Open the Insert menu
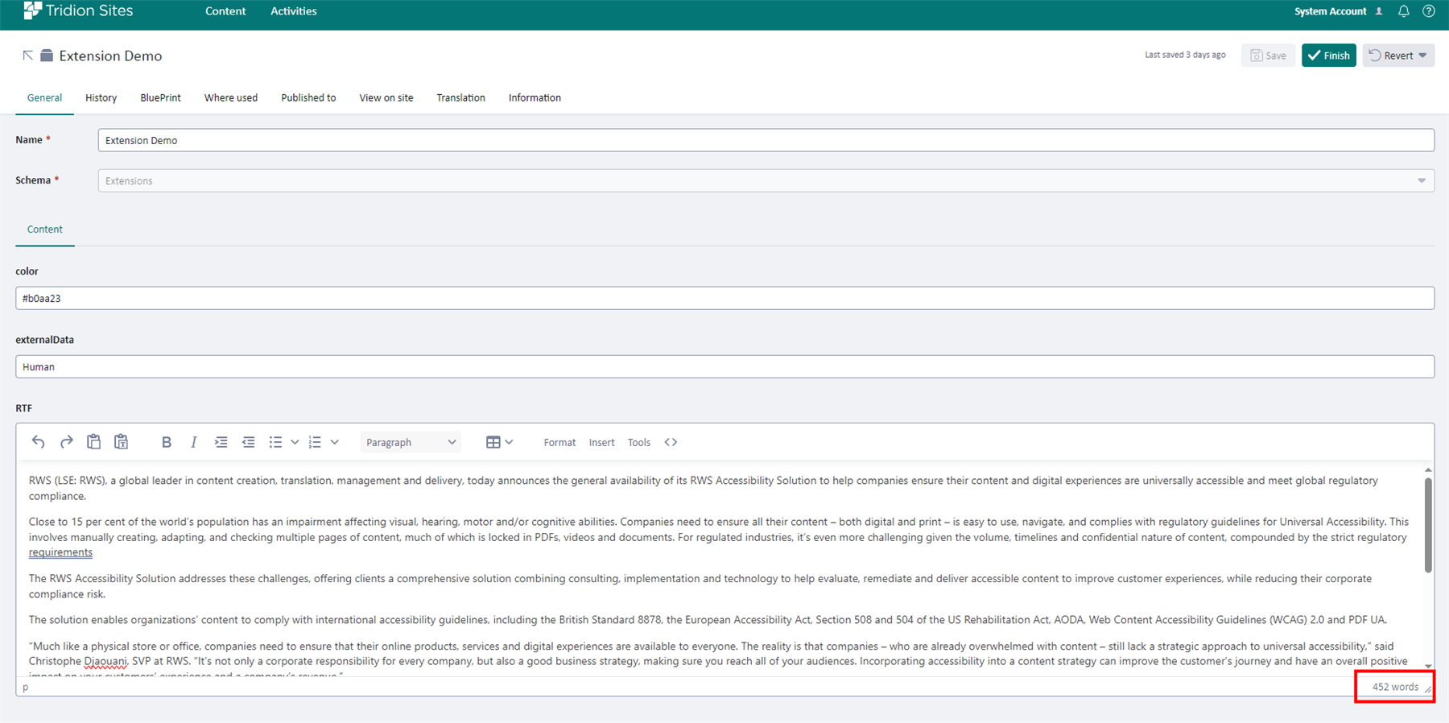1449x723 pixels. pyautogui.click(x=601, y=442)
